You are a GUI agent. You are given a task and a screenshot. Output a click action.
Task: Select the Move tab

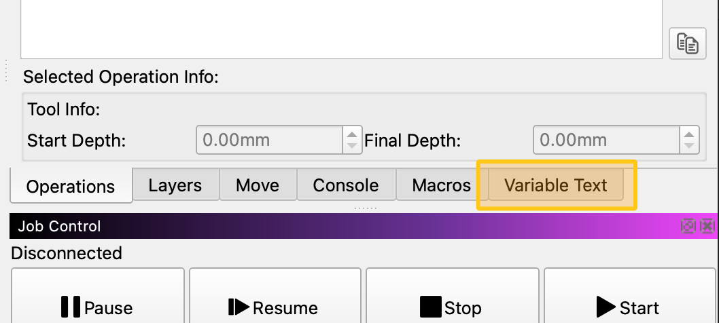pyautogui.click(x=258, y=185)
